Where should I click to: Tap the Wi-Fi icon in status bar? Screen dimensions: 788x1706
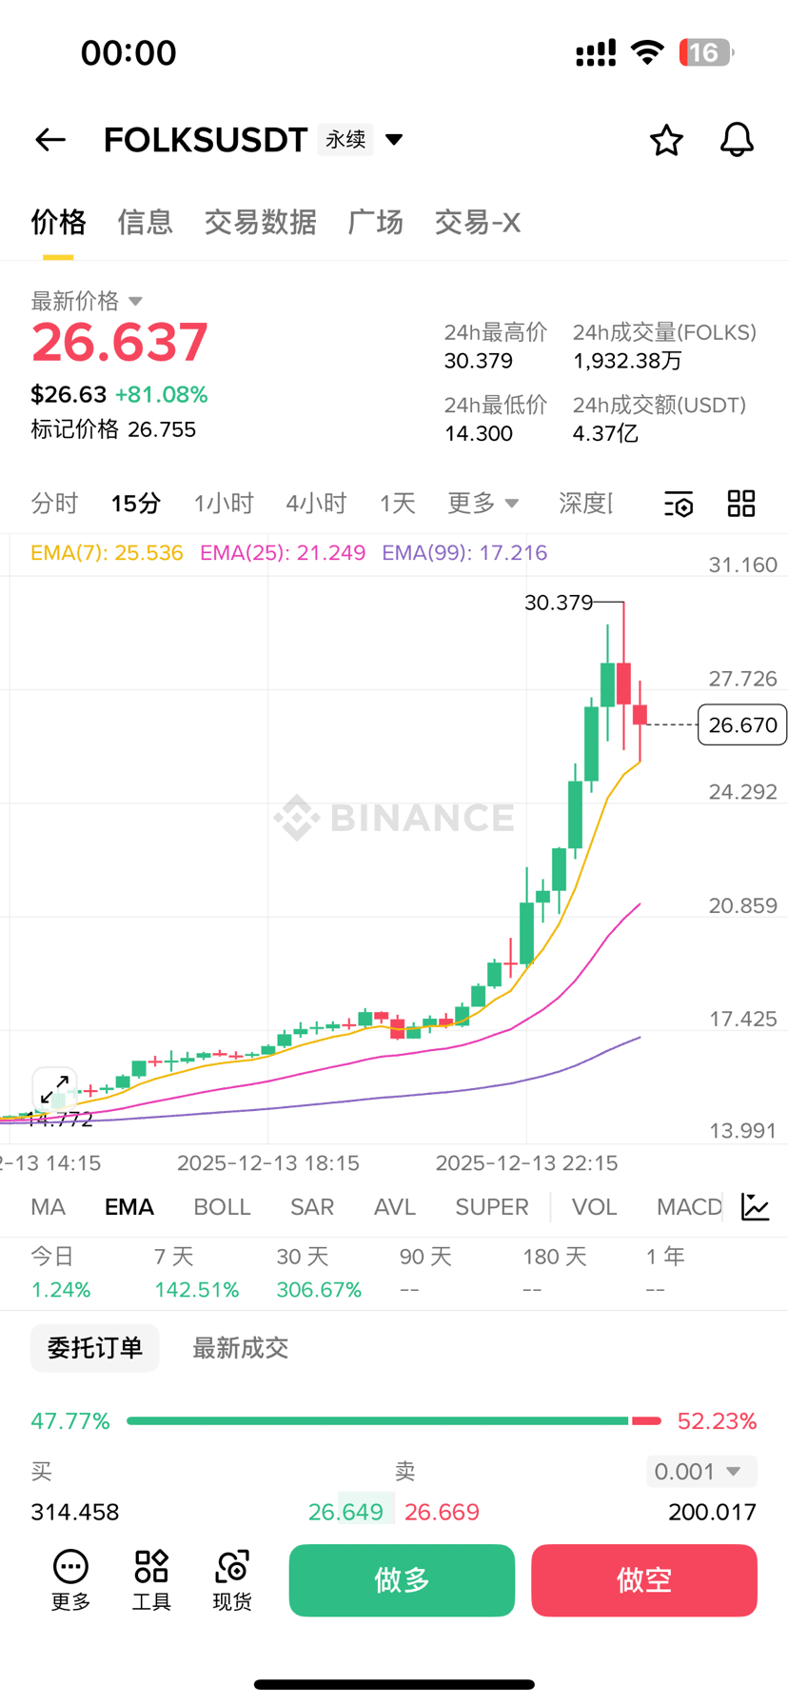coord(647,52)
